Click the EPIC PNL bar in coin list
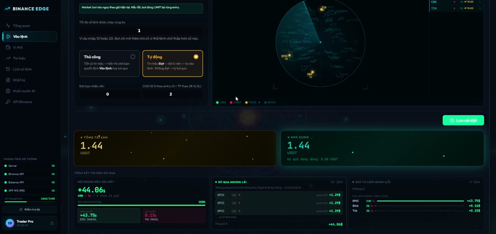This screenshot has width=496, height=234. pyautogui.click(x=420, y=201)
